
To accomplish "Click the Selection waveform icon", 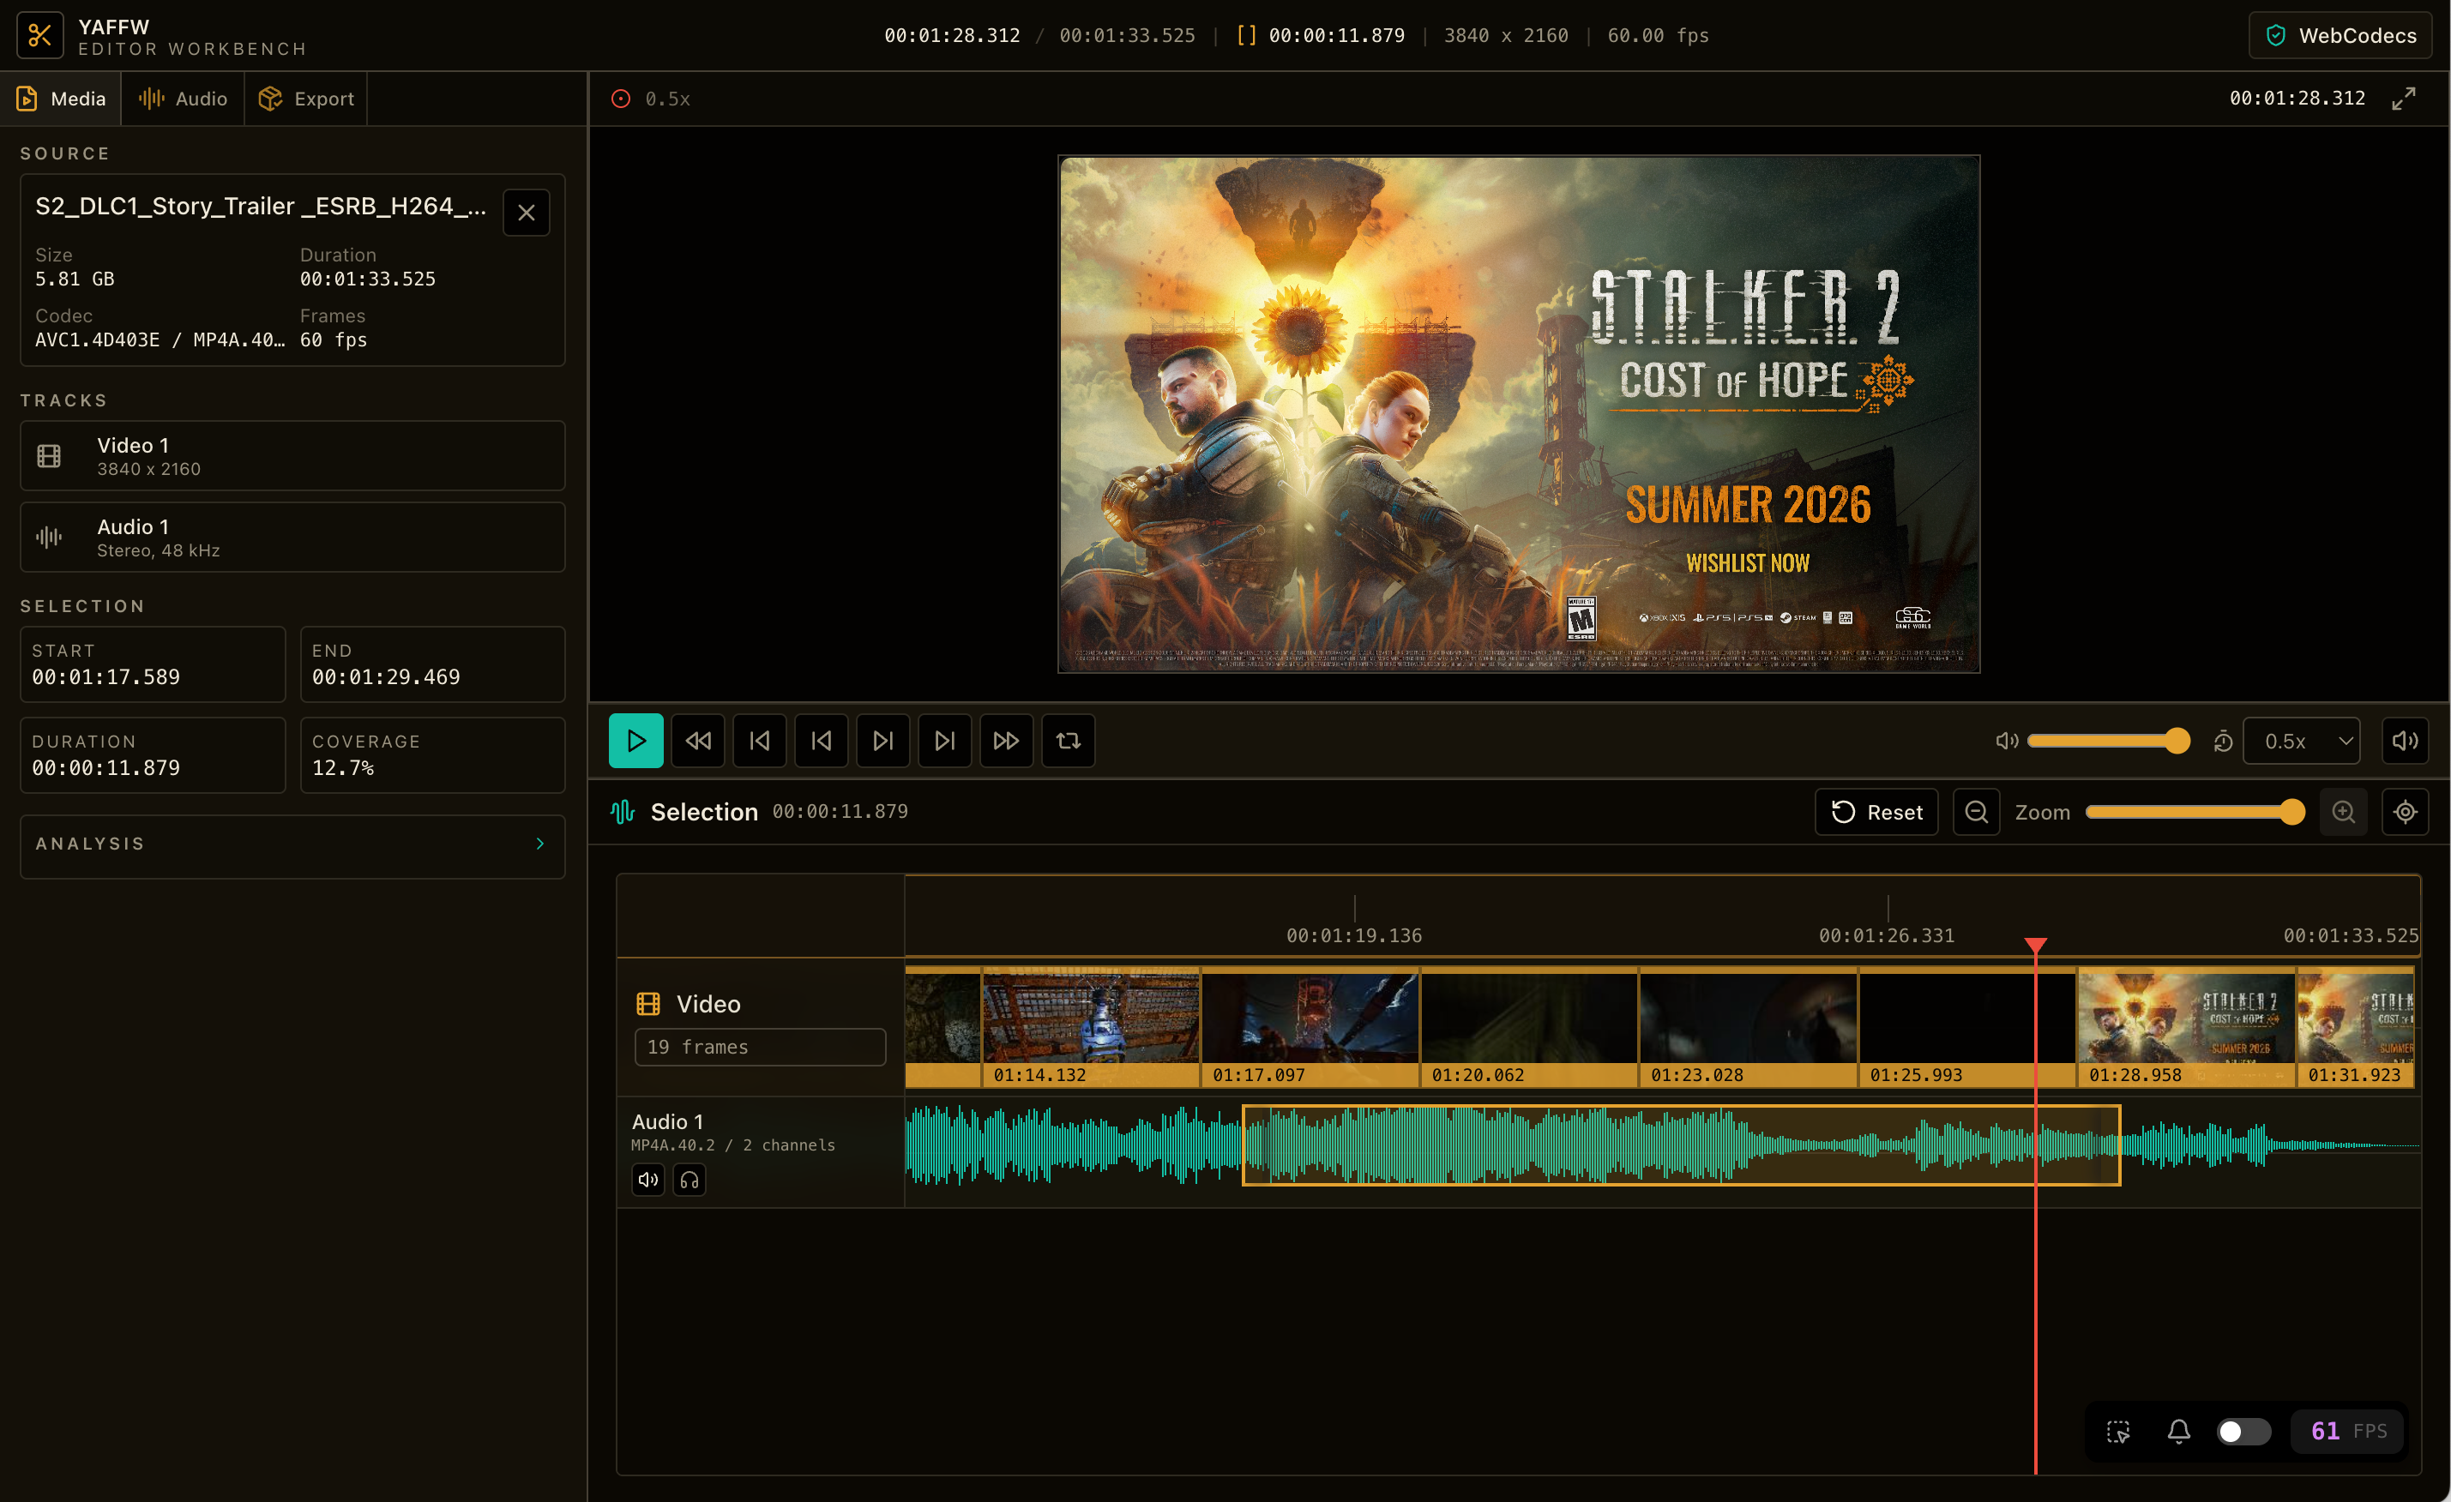I will click(x=623, y=812).
